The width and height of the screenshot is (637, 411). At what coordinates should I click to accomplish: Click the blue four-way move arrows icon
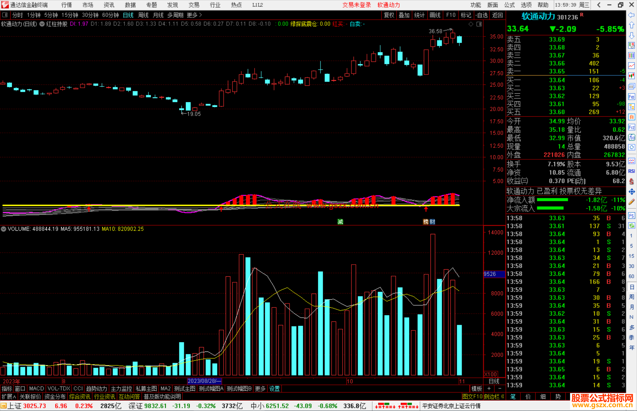click(x=631, y=192)
